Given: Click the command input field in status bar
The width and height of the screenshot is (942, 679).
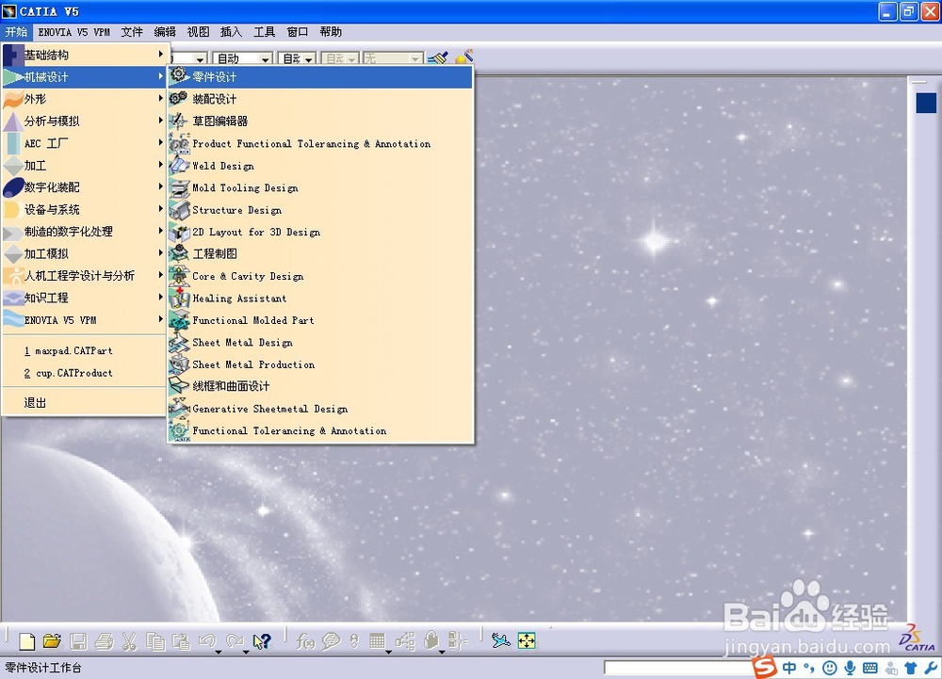Looking at the screenshot, I should click(677, 668).
